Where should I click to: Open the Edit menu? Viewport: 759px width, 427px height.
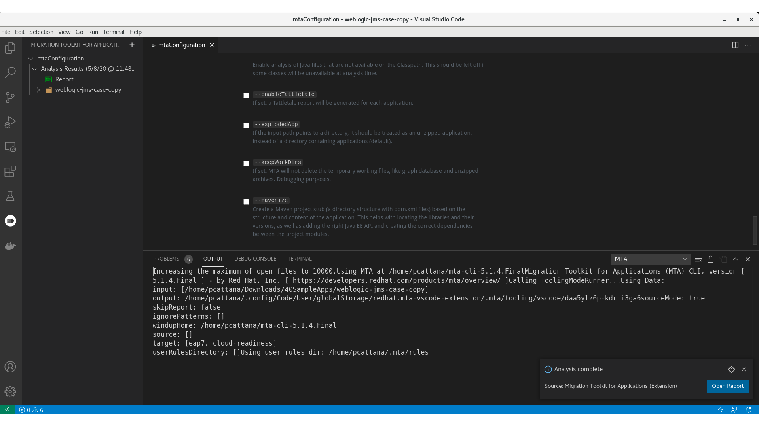coord(20,32)
